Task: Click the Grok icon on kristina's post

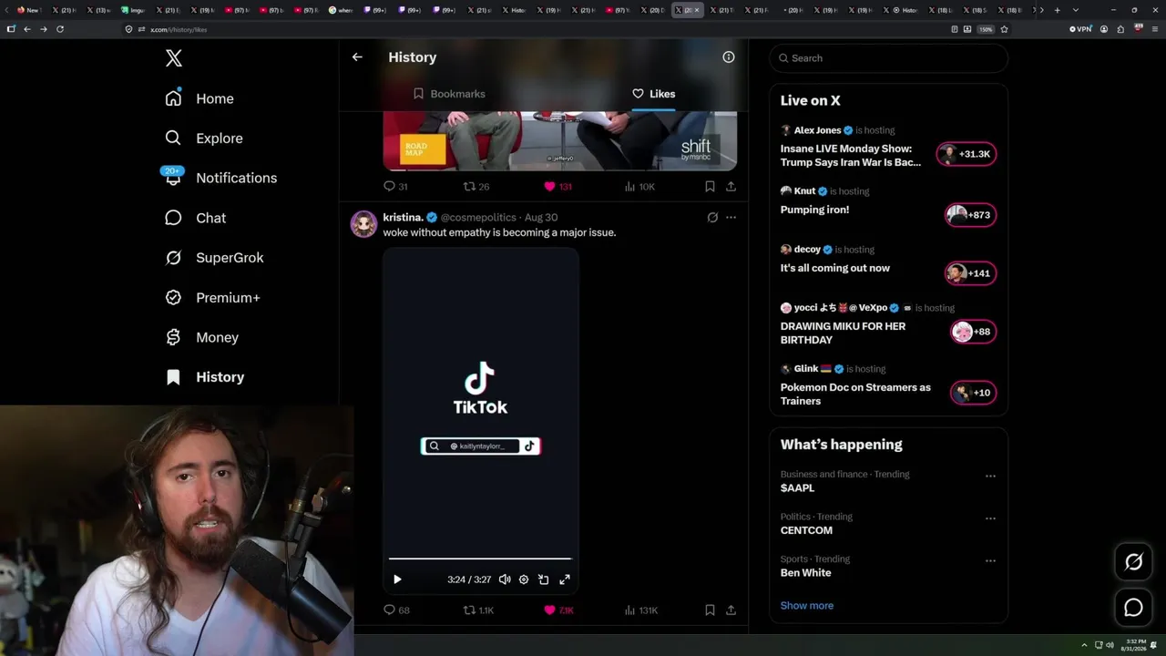Action: point(712,218)
